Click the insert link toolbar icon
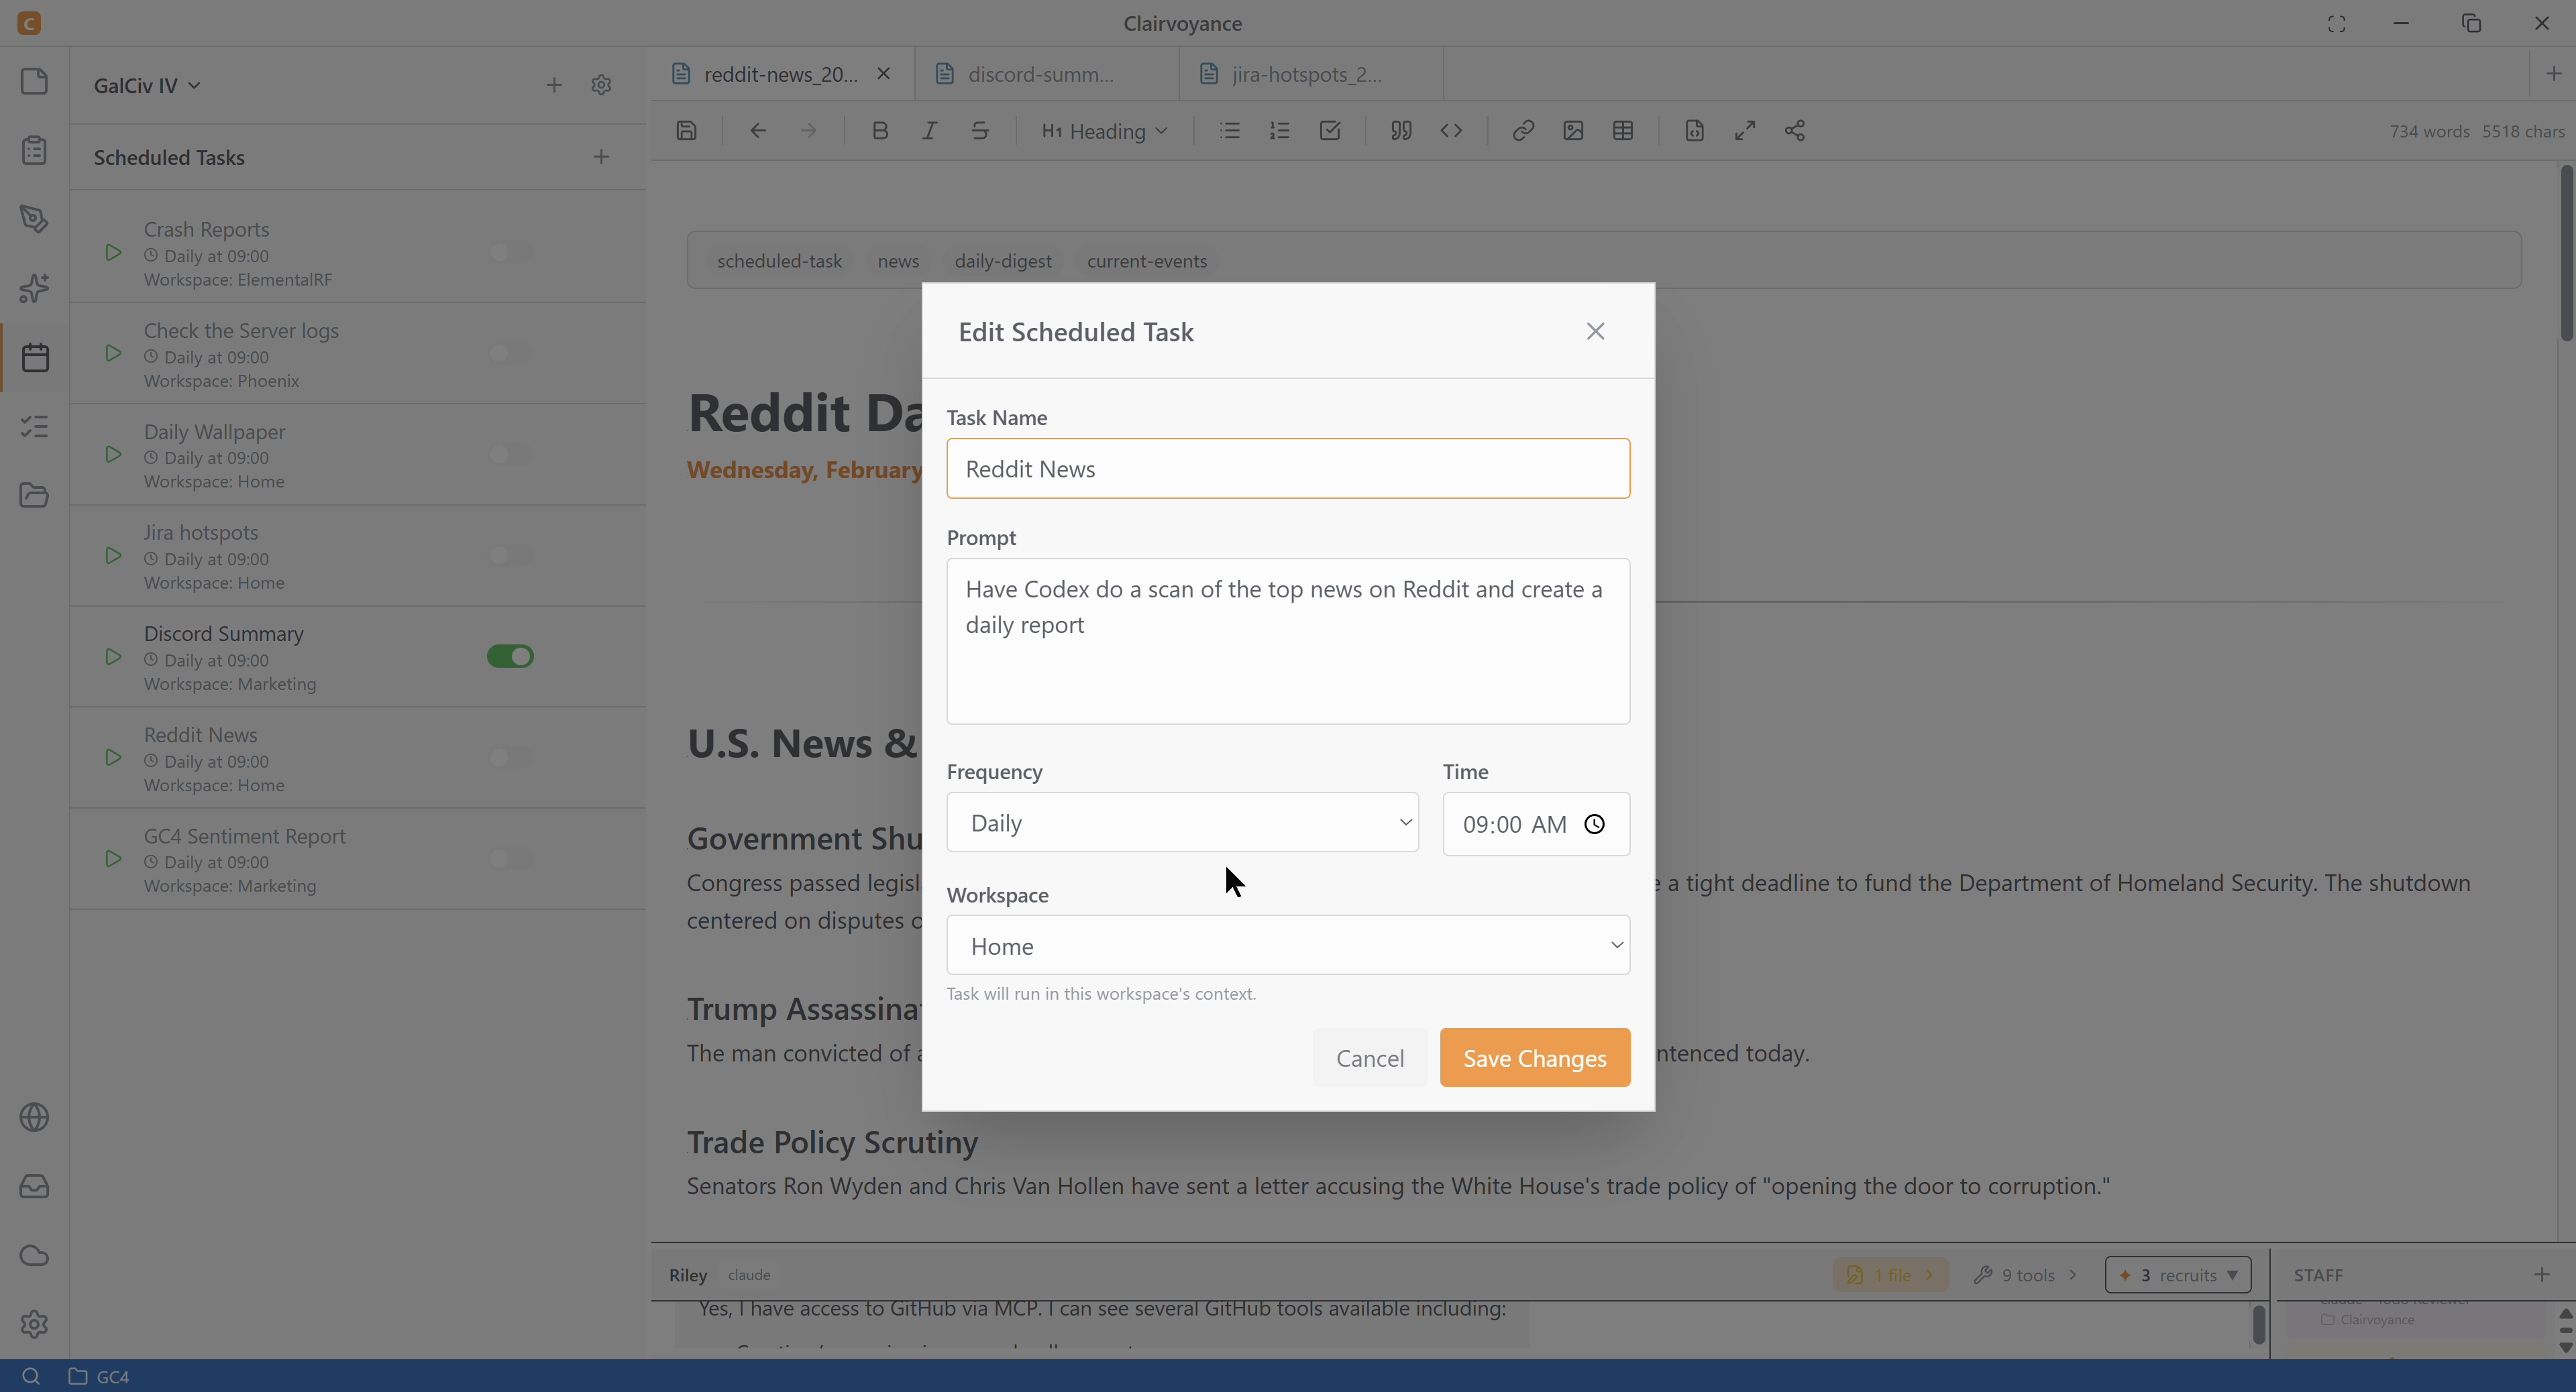The height and width of the screenshot is (1392, 2576). pyautogui.click(x=1522, y=131)
